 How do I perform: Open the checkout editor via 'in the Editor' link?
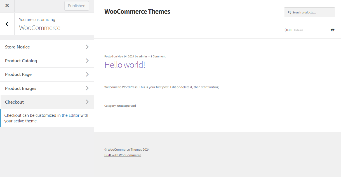(68, 115)
